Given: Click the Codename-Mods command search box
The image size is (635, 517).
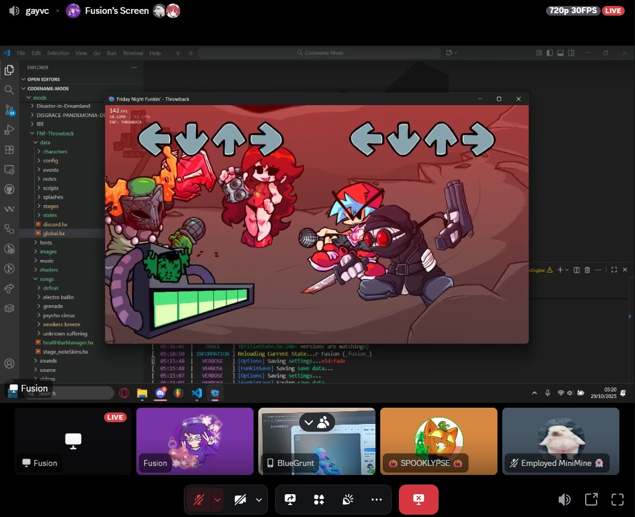Looking at the screenshot, I should click(x=320, y=53).
